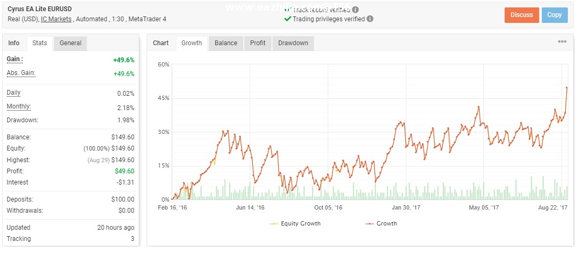
Task: Click the Monthly label in stats
Action: pos(18,106)
